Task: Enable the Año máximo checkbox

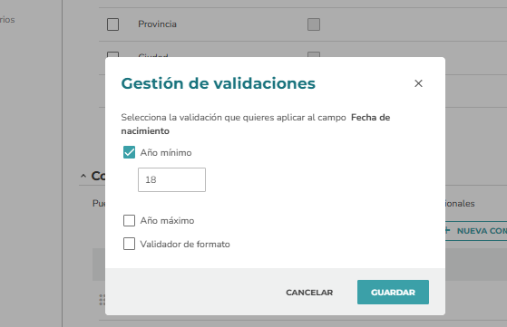Action: [129, 220]
